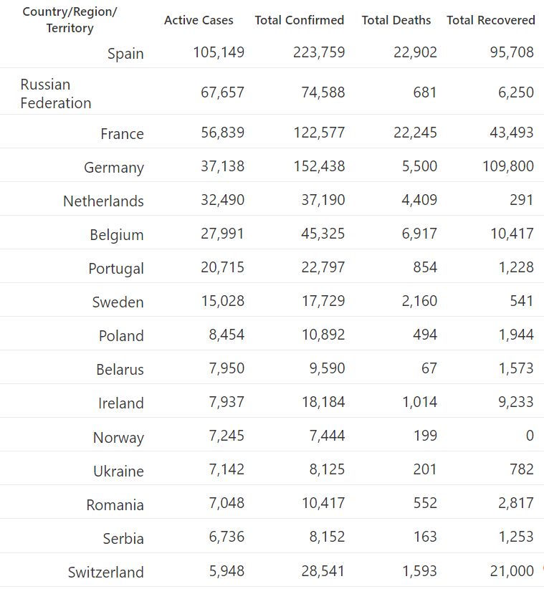Select the Norway row label
544x589 pixels.
118,437
